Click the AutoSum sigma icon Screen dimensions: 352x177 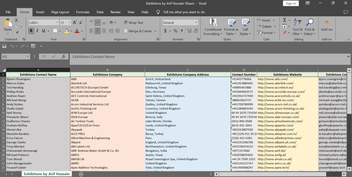point(285,20)
